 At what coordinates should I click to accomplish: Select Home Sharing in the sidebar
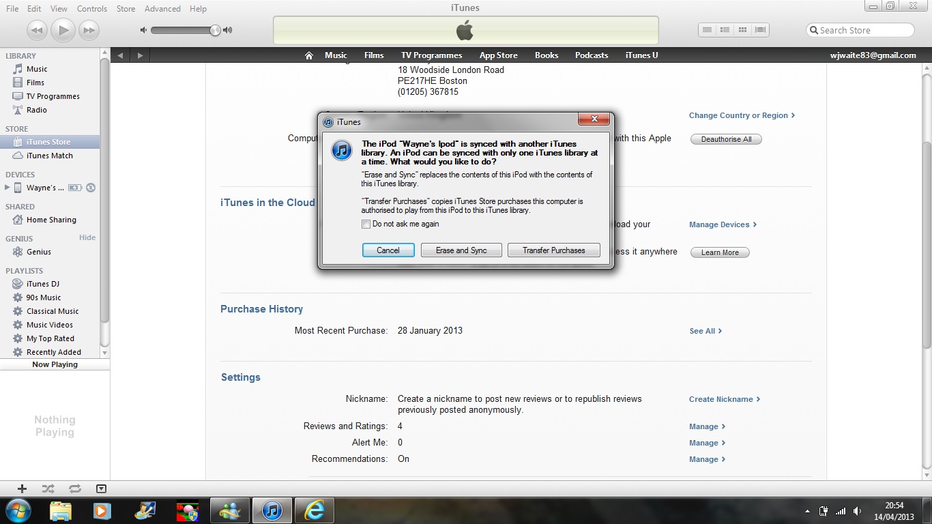coord(50,220)
